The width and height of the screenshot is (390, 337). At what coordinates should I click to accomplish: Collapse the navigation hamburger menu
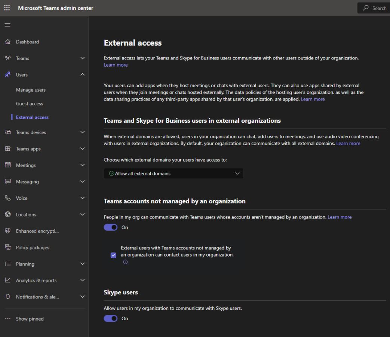pos(7,25)
